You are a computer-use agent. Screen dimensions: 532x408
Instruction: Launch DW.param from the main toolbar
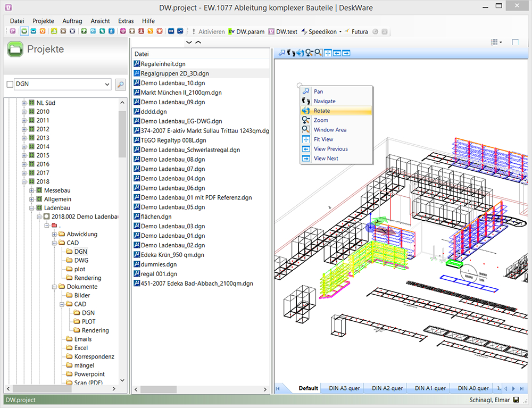click(246, 32)
